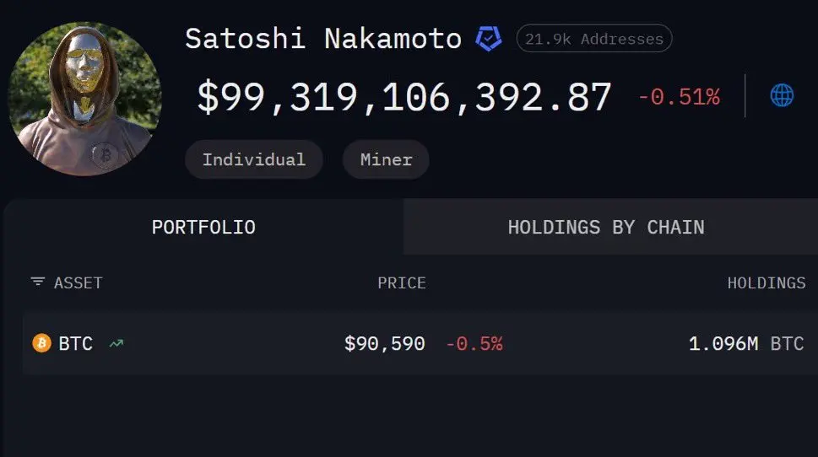
Task: Click the orange Bitcoin coin icon
Action: coord(41,343)
